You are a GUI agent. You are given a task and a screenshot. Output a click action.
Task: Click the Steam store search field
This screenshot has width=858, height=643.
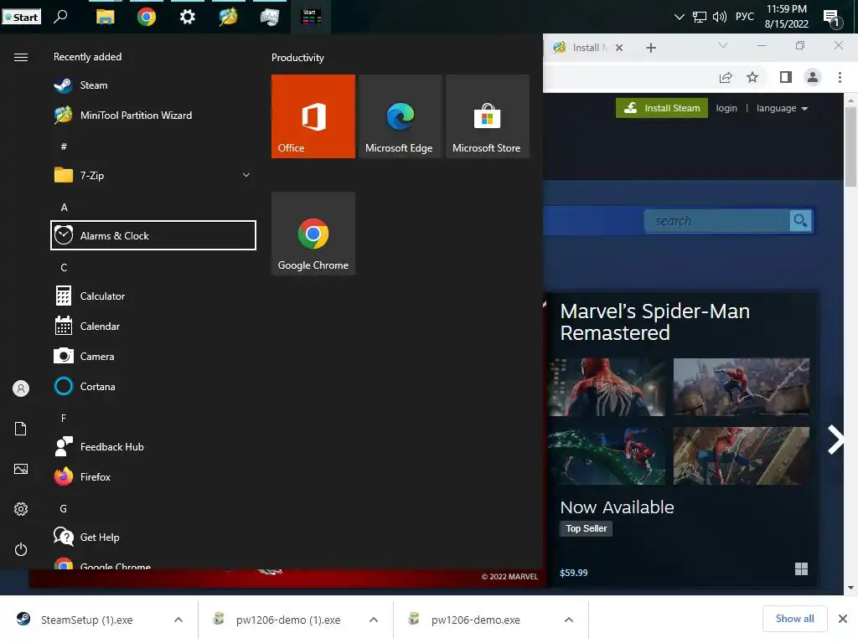click(717, 221)
